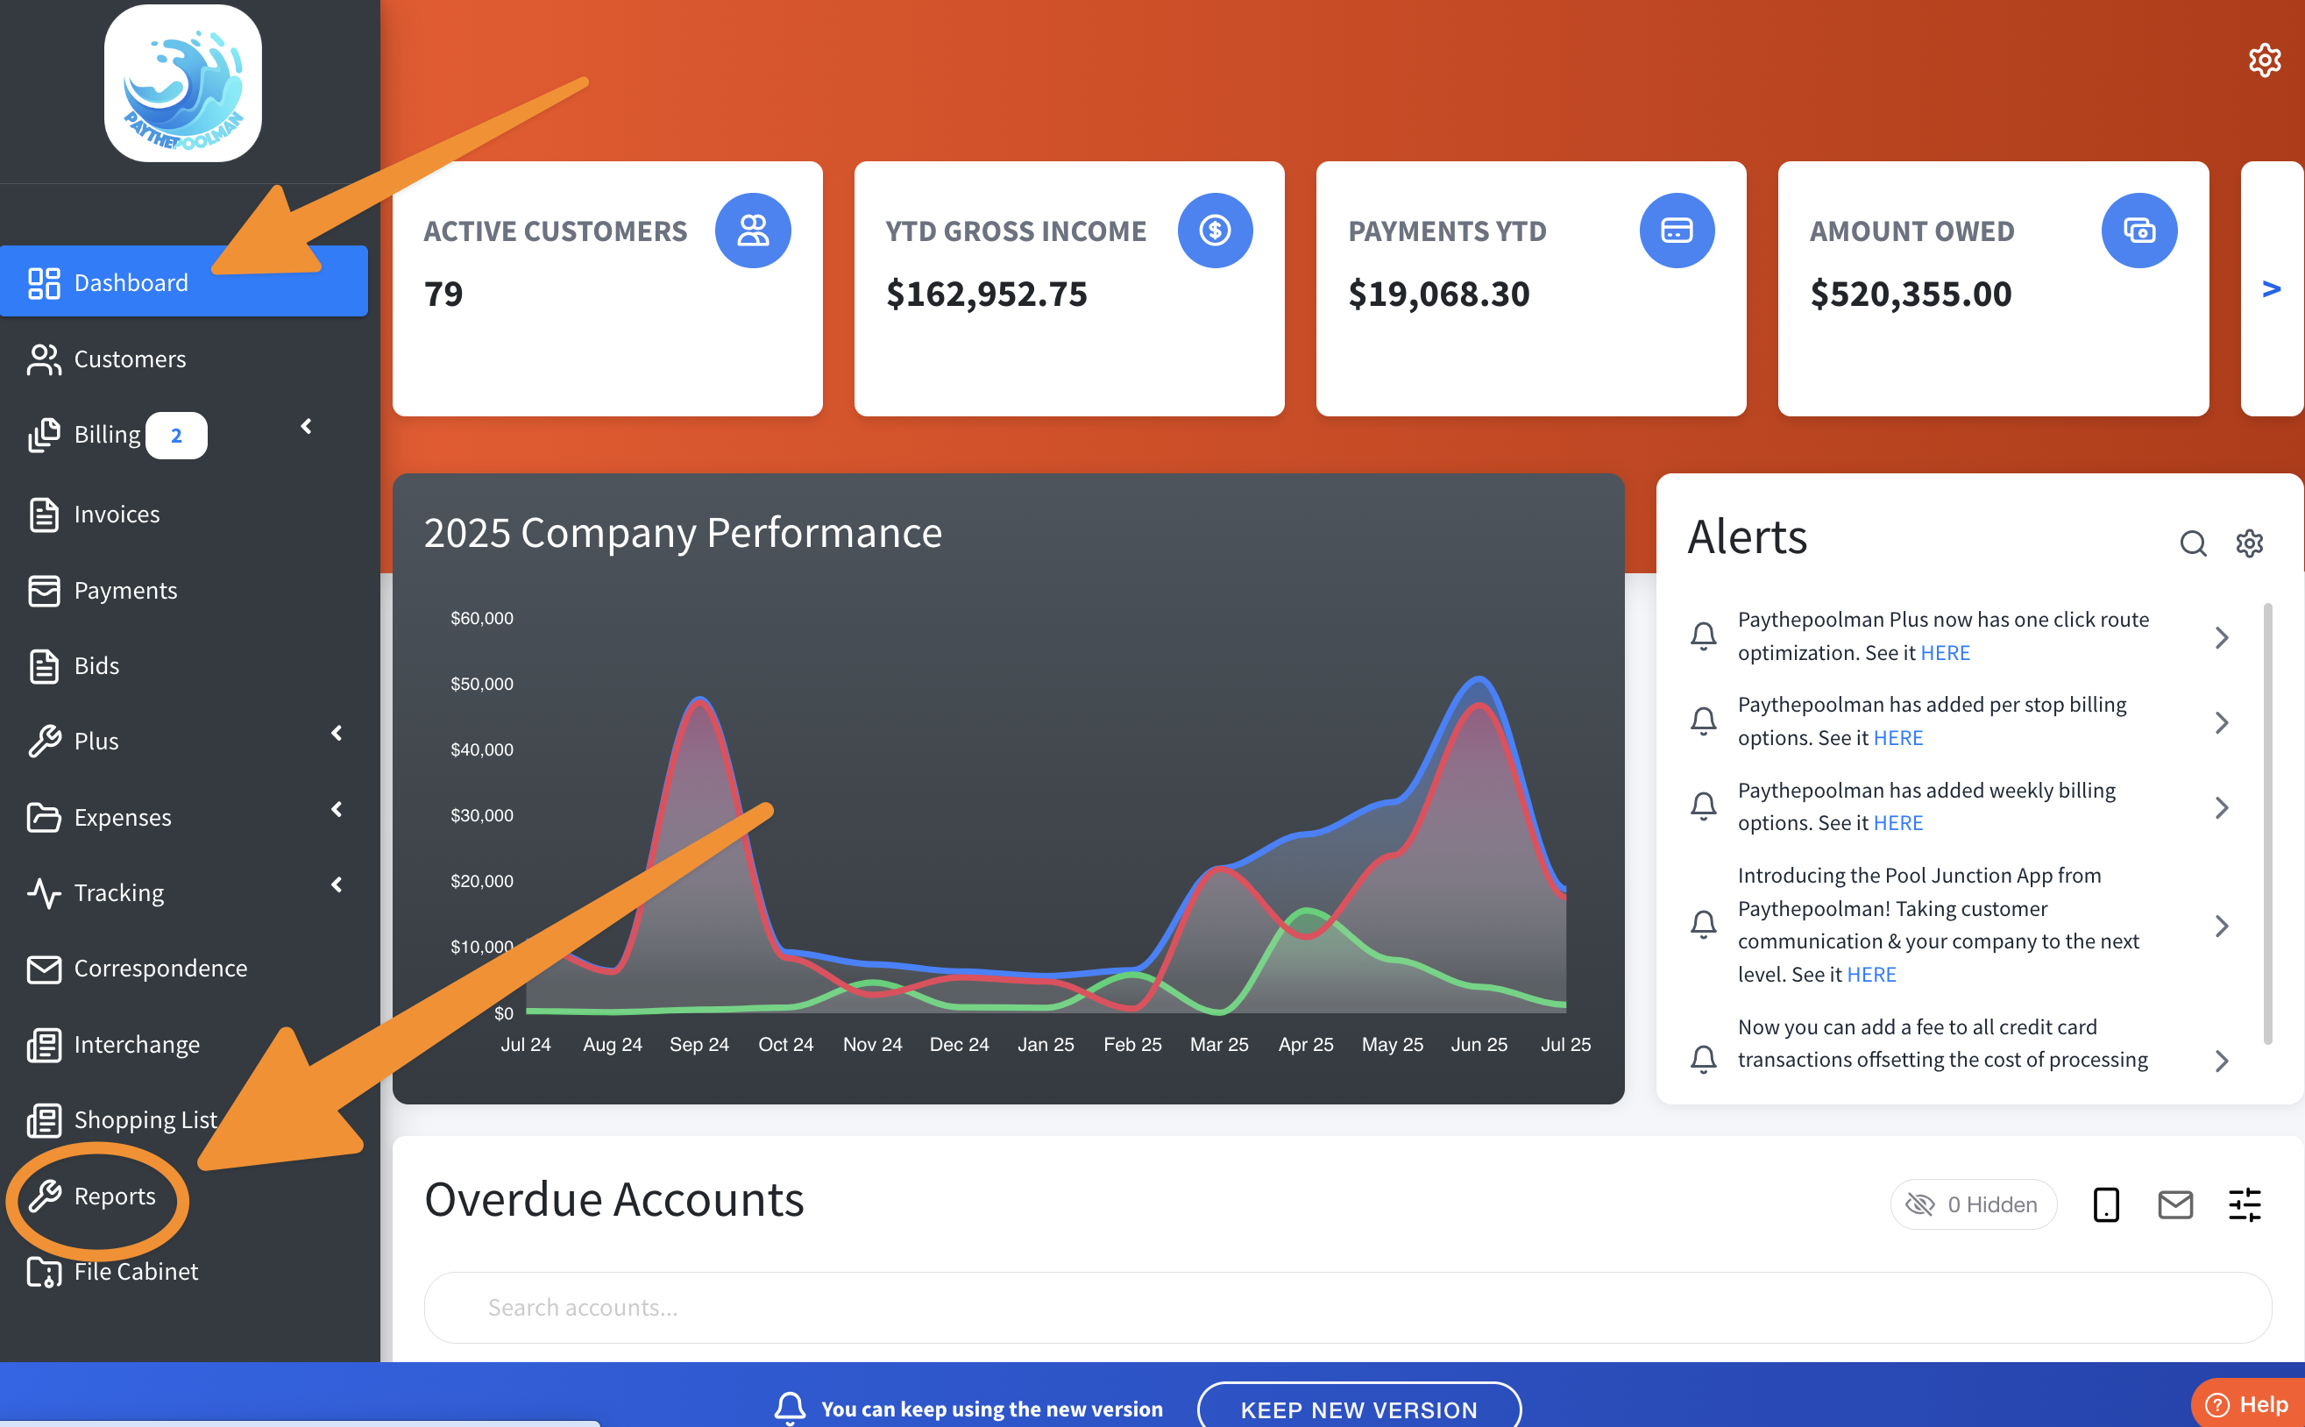
Task: Click HERE link in route optimization alert
Action: coord(1945,653)
